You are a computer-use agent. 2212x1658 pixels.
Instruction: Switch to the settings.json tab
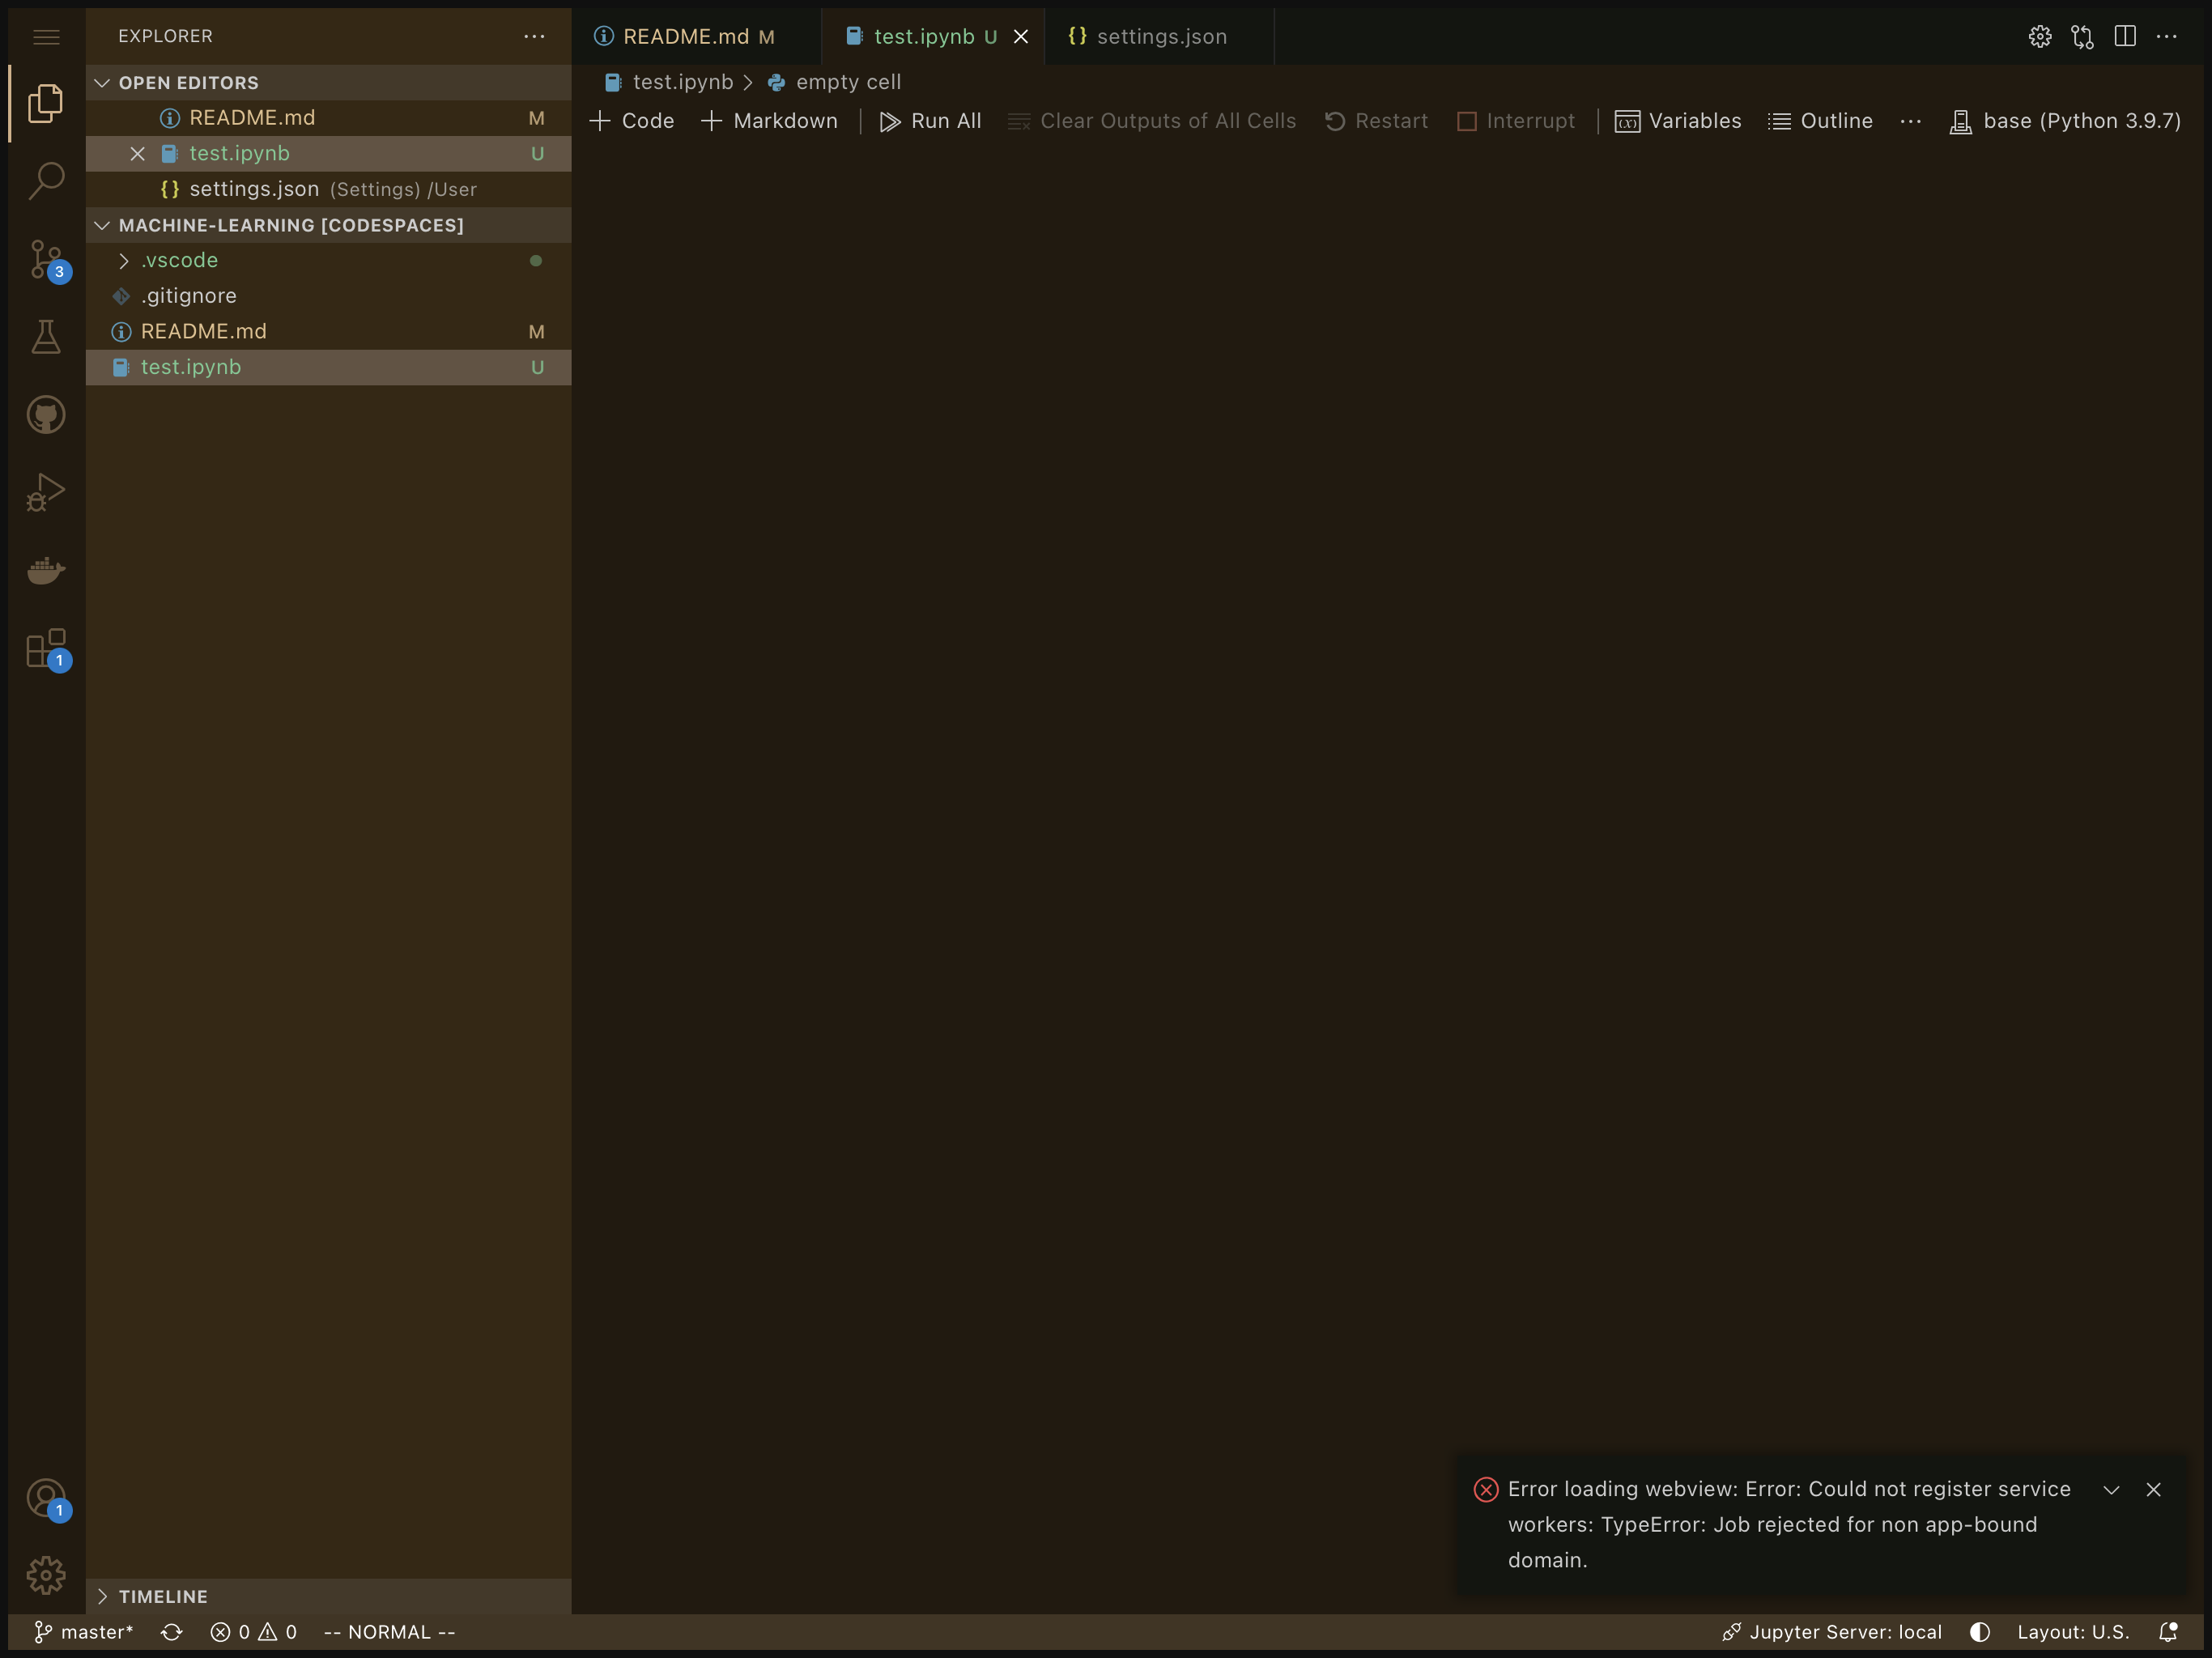pos(1160,36)
